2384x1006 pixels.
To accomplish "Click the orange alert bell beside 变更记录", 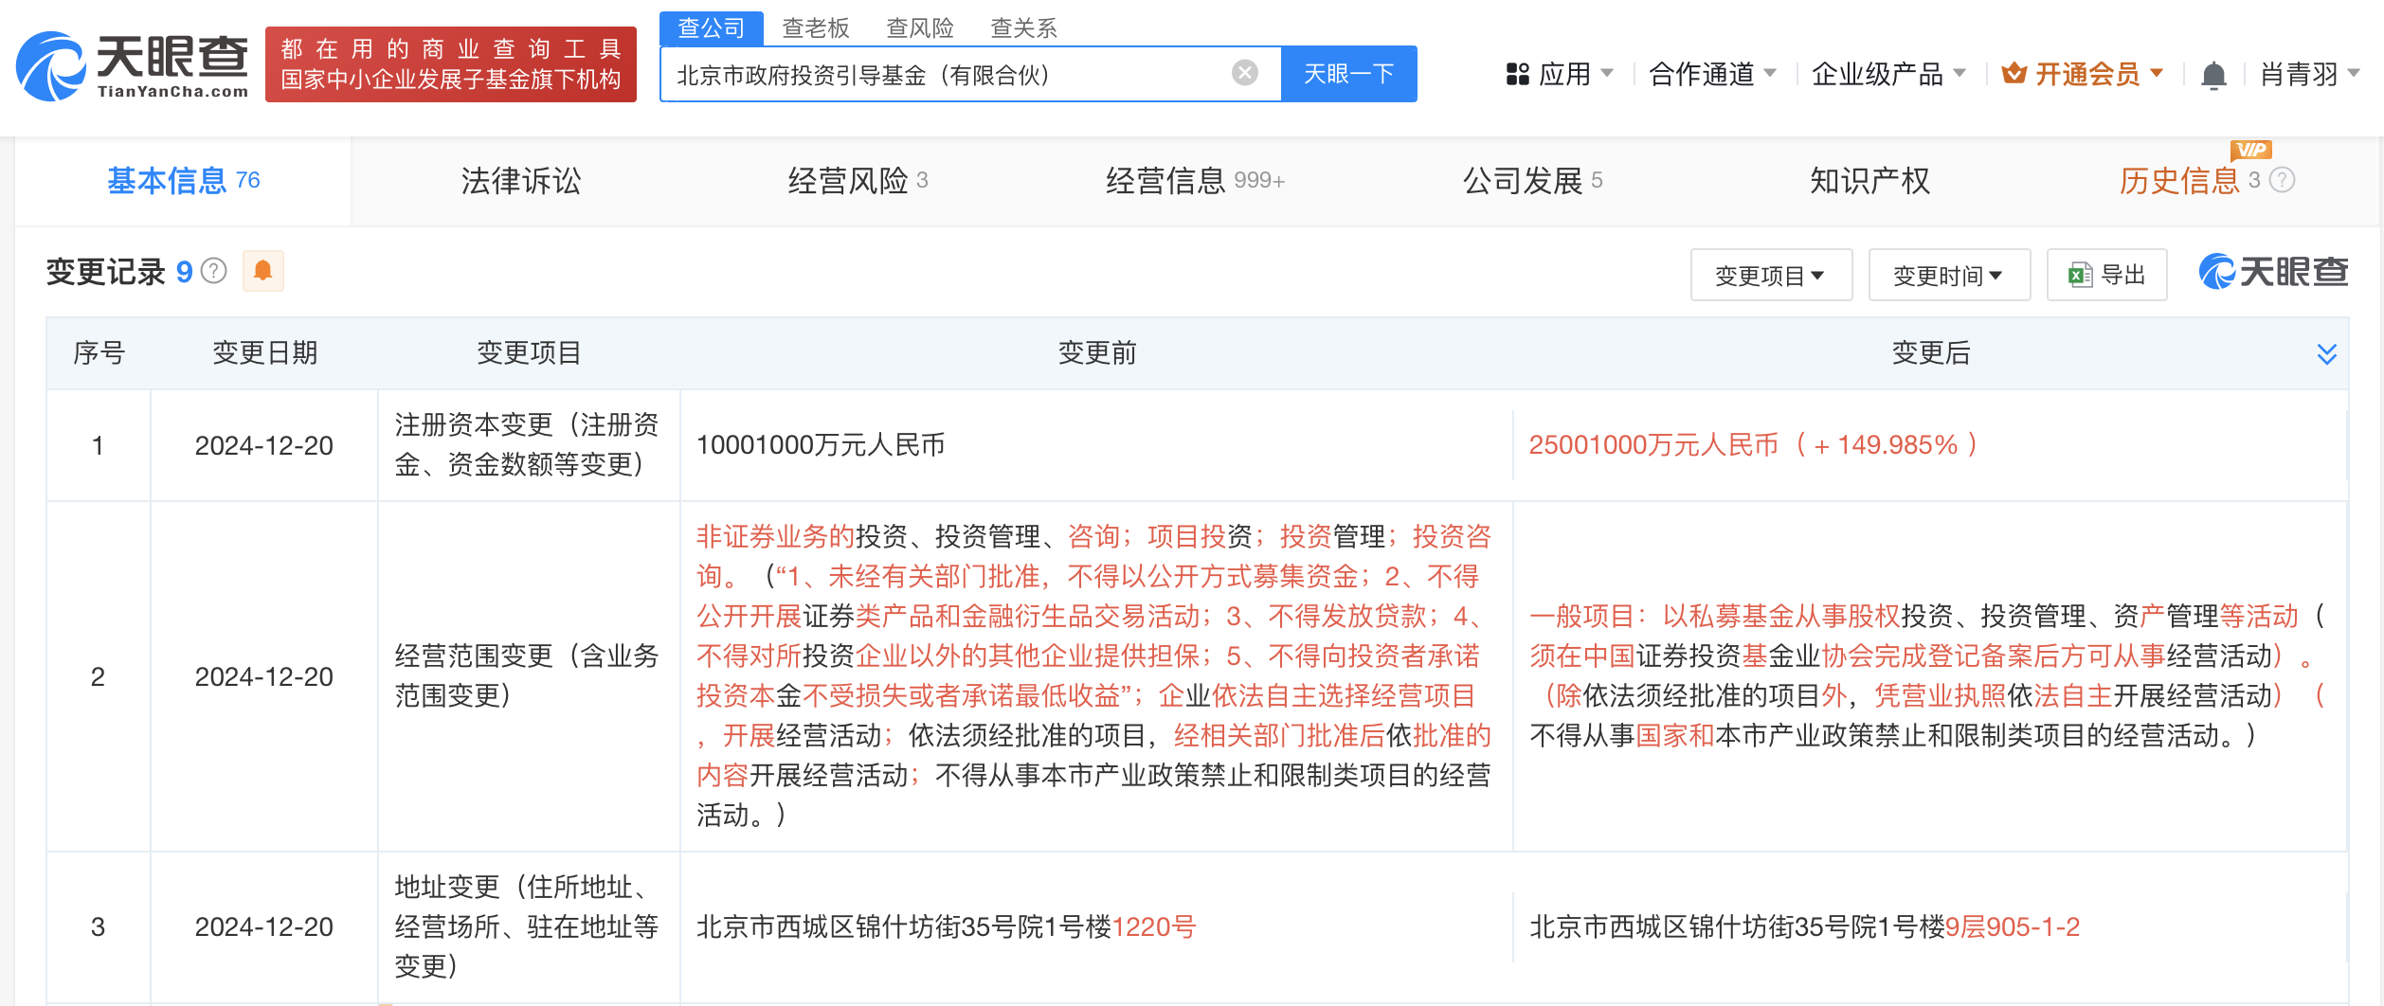I will (263, 272).
